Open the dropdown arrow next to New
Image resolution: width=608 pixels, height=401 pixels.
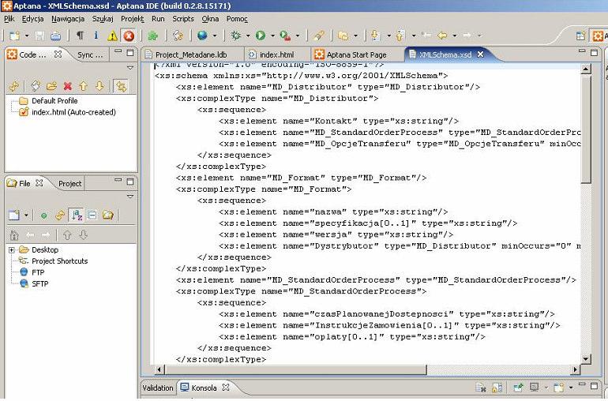click(26, 36)
